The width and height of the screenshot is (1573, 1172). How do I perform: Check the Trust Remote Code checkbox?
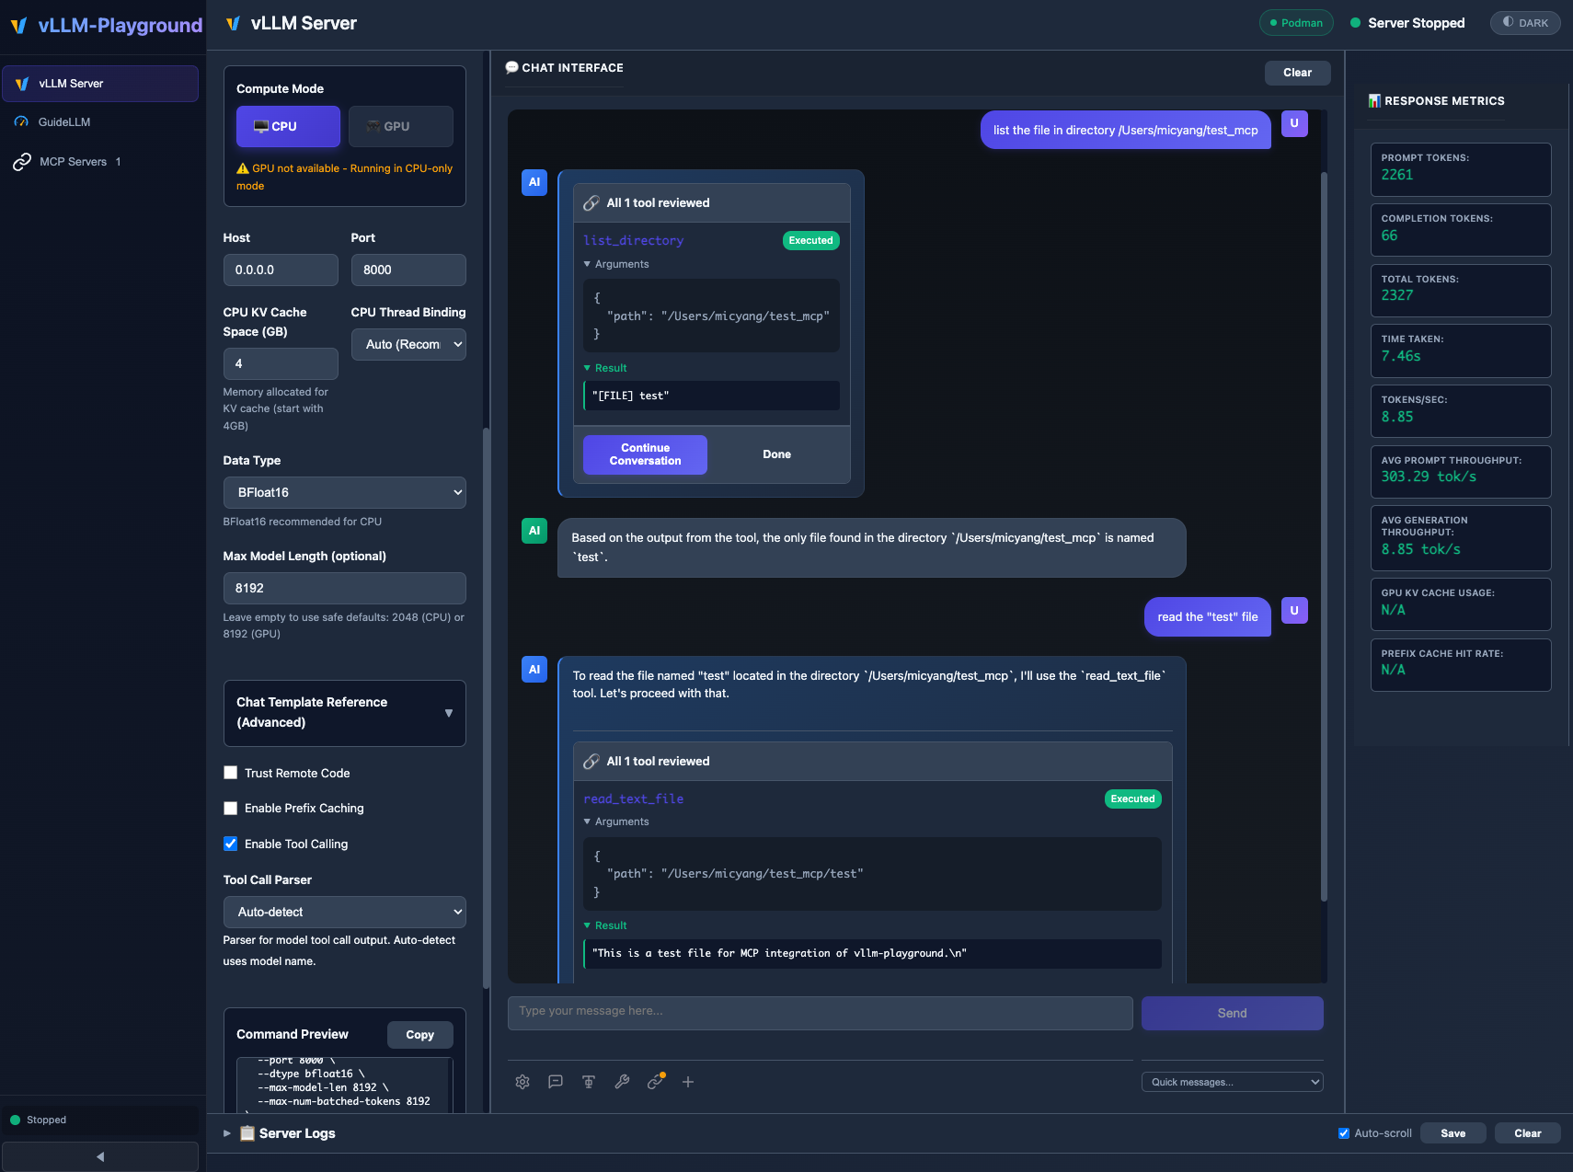pyautogui.click(x=230, y=773)
